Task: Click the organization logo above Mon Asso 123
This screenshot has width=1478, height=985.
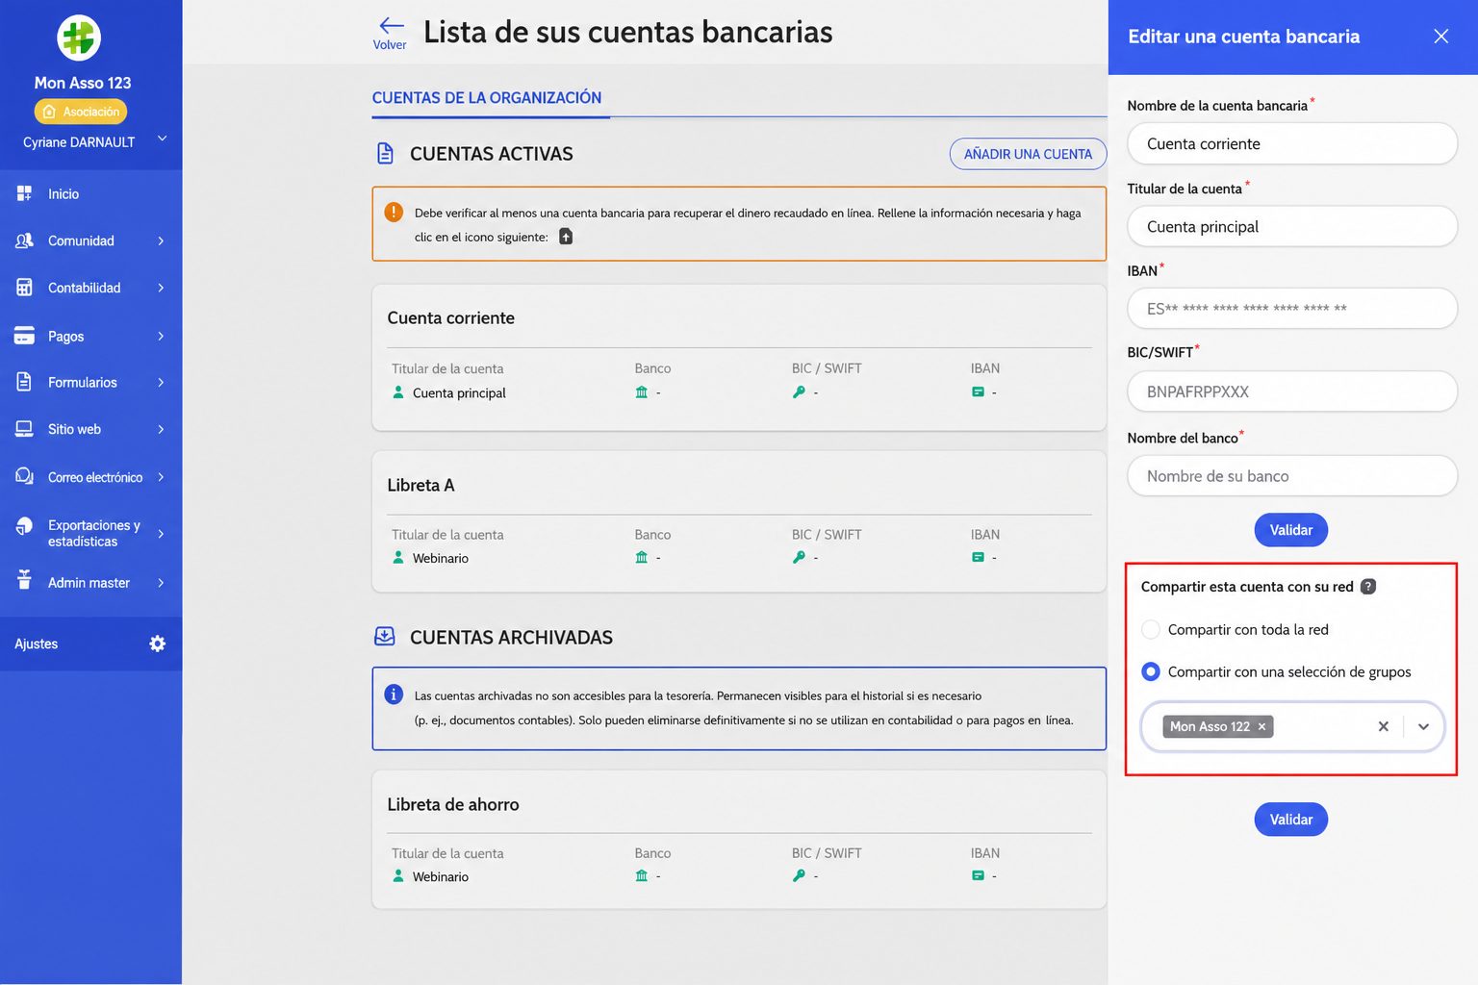Action: [79, 38]
